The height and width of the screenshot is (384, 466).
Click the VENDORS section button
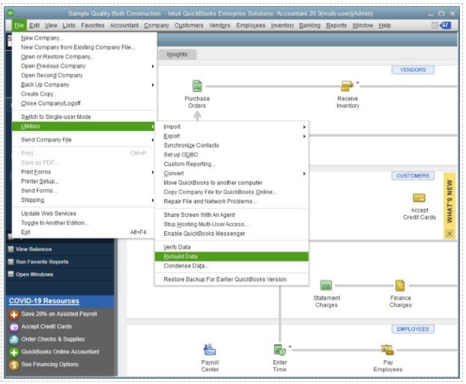pos(413,70)
